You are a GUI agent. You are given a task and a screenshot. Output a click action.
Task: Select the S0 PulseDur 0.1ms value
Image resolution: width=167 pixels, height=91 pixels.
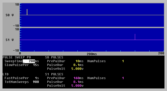[x=78, y=65]
